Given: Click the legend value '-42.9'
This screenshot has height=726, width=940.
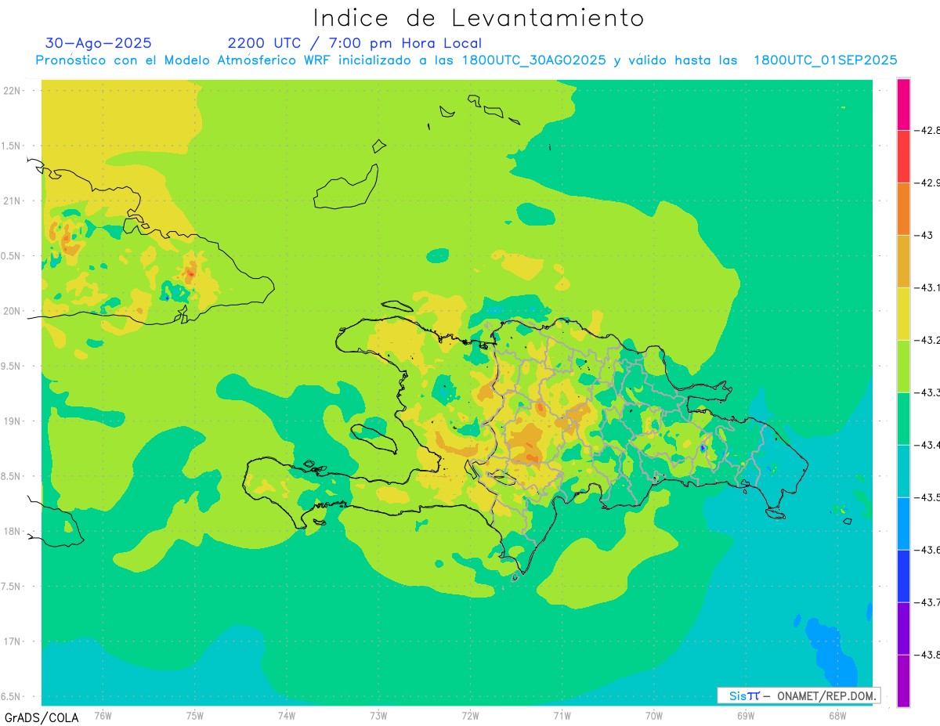Looking at the screenshot, I should tap(928, 182).
